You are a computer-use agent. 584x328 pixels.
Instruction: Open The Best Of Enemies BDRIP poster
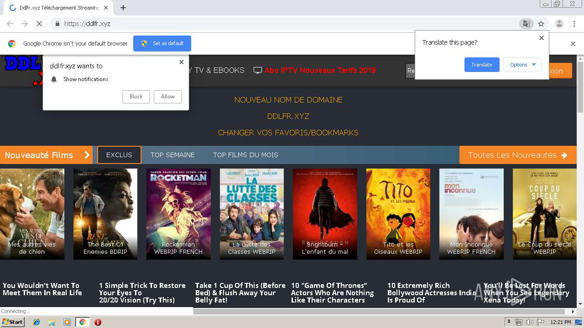(105, 214)
